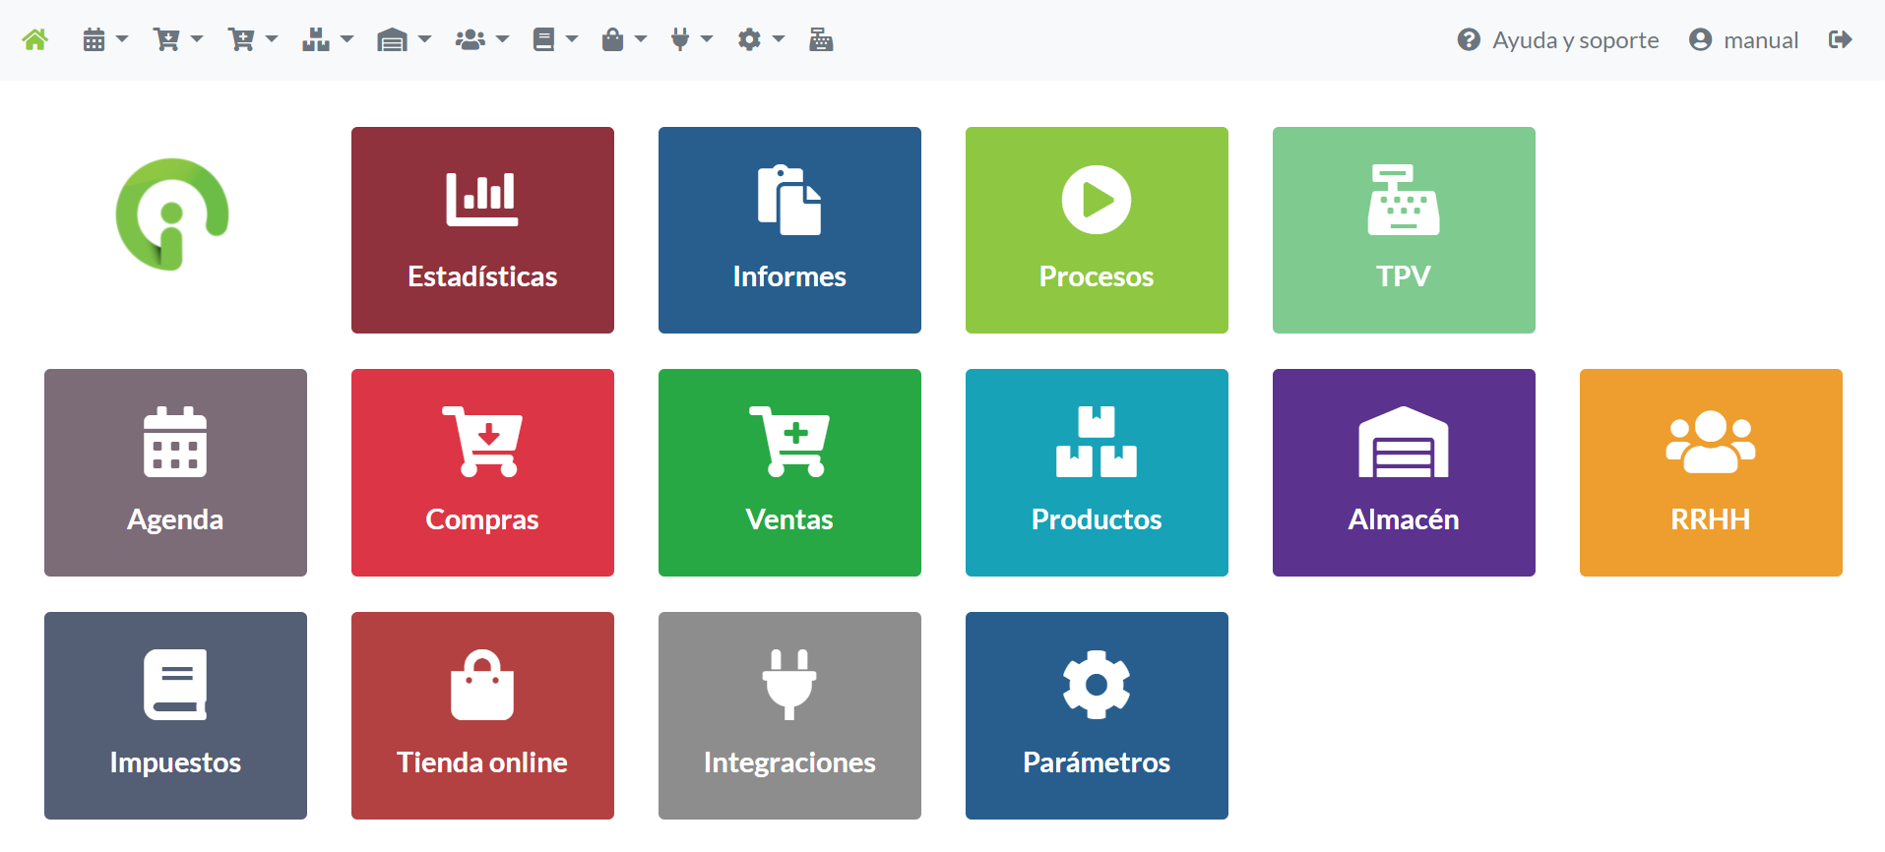
Task: Open the online shop bag icon in navbar
Action: tap(612, 39)
